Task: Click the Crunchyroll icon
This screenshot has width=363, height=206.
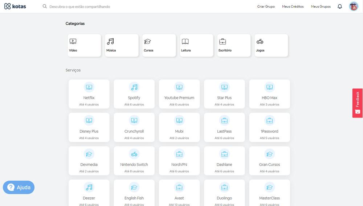Action: [x=134, y=120]
